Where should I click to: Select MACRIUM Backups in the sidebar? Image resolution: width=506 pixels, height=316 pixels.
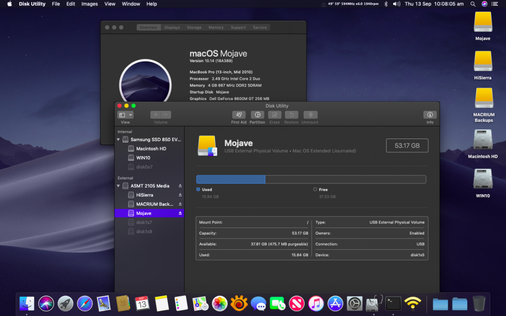point(149,204)
